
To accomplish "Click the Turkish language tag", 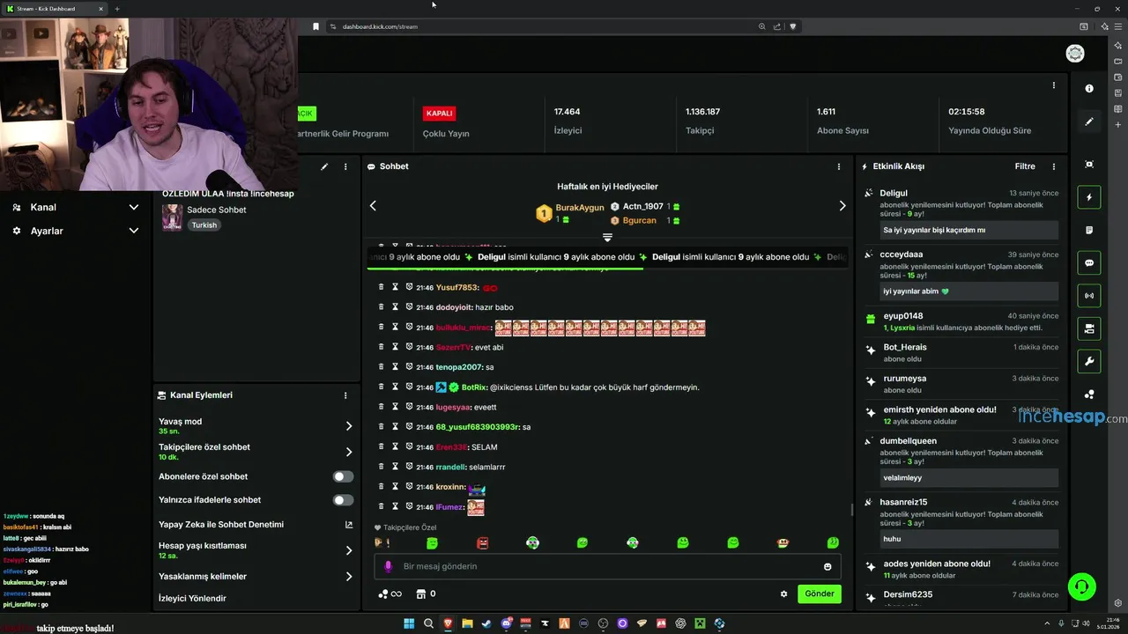I will [204, 225].
